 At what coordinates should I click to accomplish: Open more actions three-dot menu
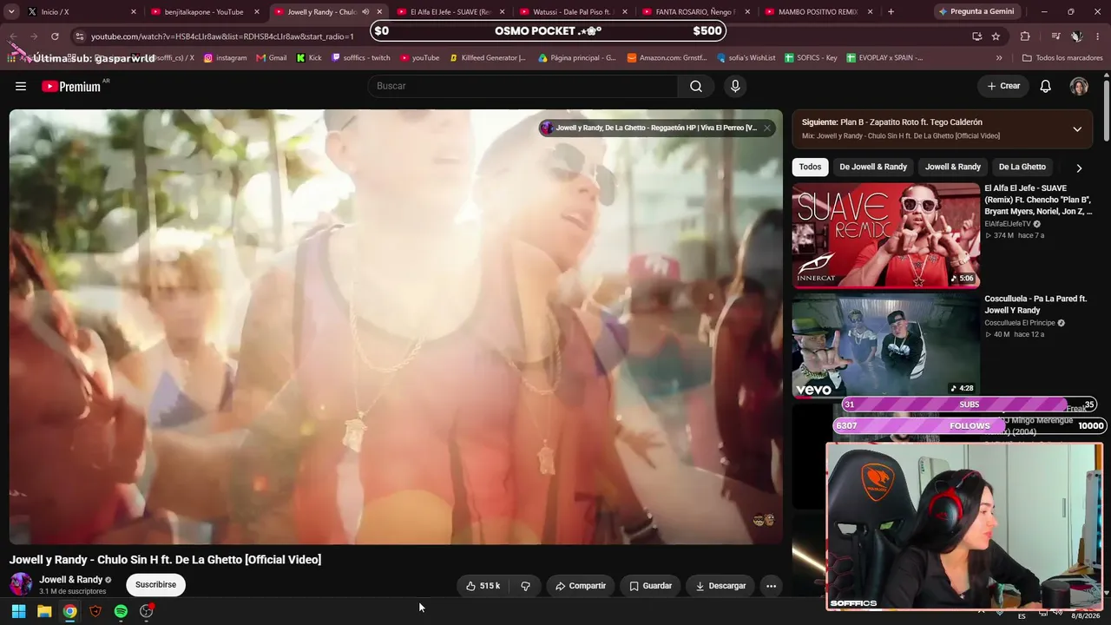(x=771, y=586)
